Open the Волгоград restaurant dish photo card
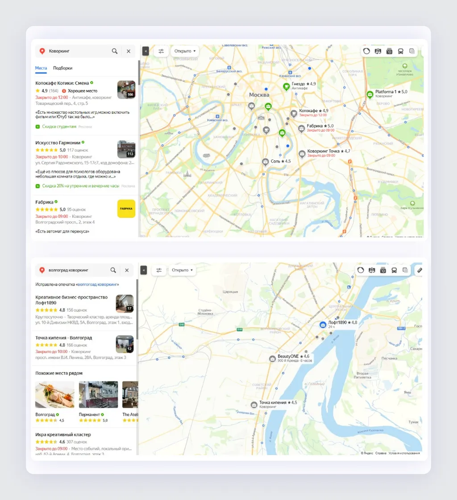 55,395
